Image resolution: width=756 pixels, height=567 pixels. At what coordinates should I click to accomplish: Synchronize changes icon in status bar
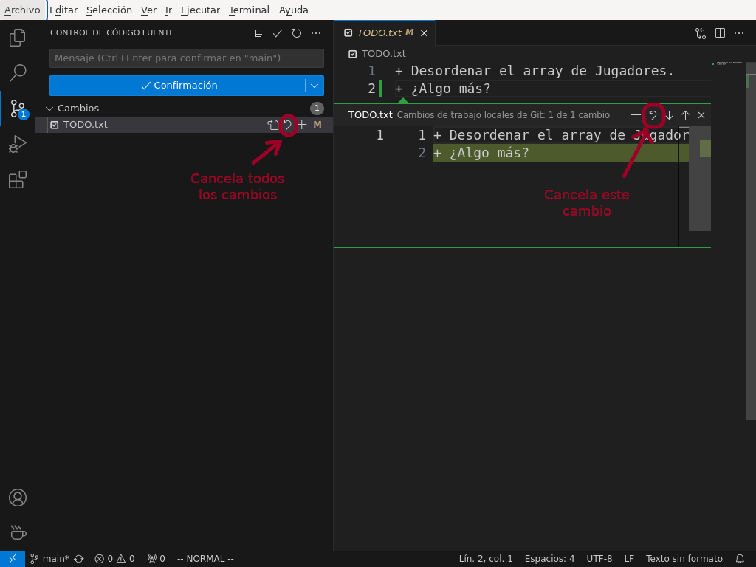78,559
